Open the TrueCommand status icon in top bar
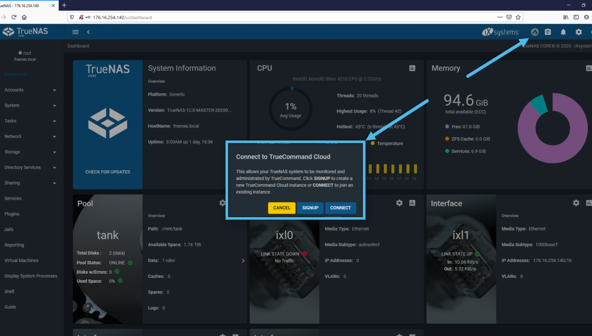The height and width of the screenshot is (336, 592). point(535,32)
